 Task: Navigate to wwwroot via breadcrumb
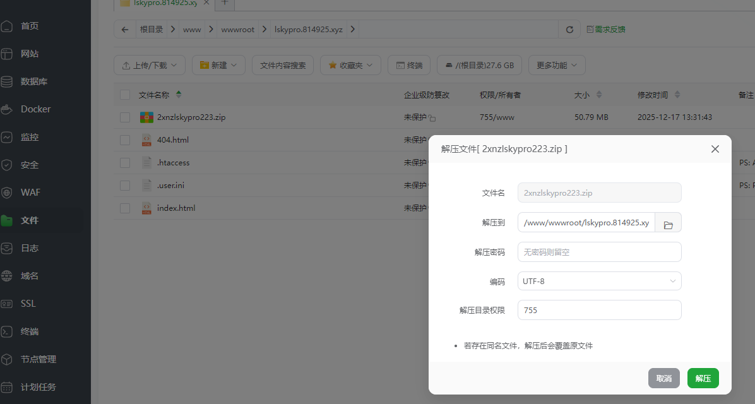point(237,29)
